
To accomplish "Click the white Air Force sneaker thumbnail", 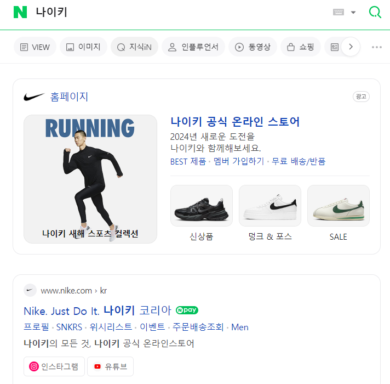I will point(270,206).
